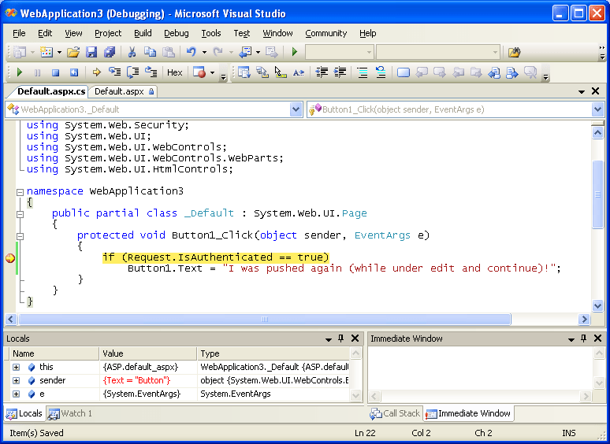This screenshot has width=610, height=444.
Task: Stop debugging with the blue square icon
Action: click(x=56, y=72)
